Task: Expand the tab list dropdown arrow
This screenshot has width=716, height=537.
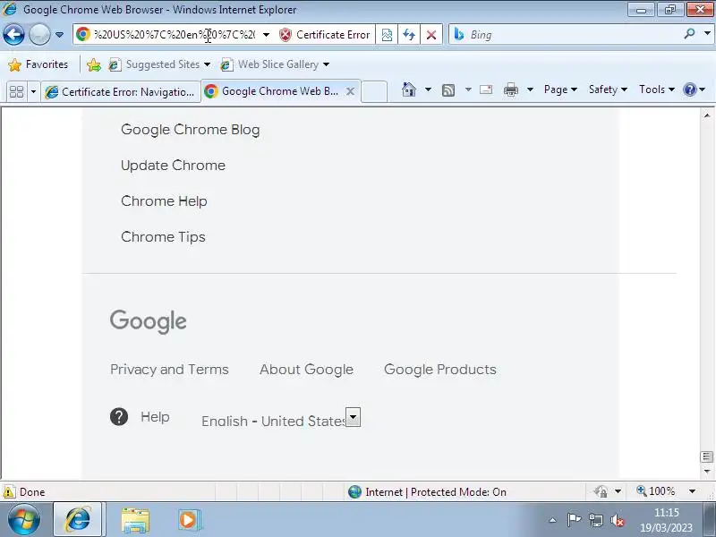Action: pos(33,92)
